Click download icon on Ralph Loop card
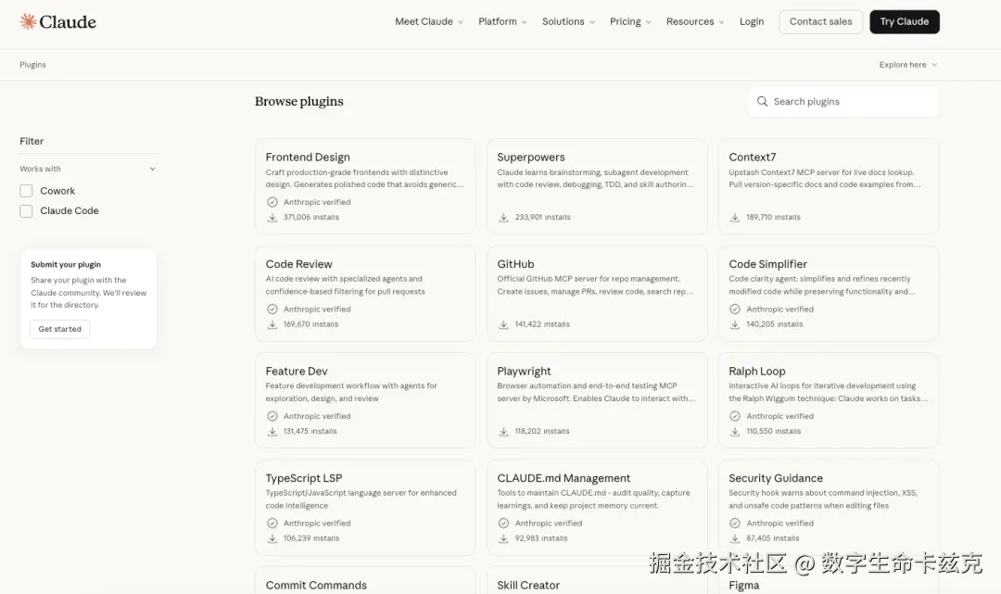 click(x=735, y=432)
